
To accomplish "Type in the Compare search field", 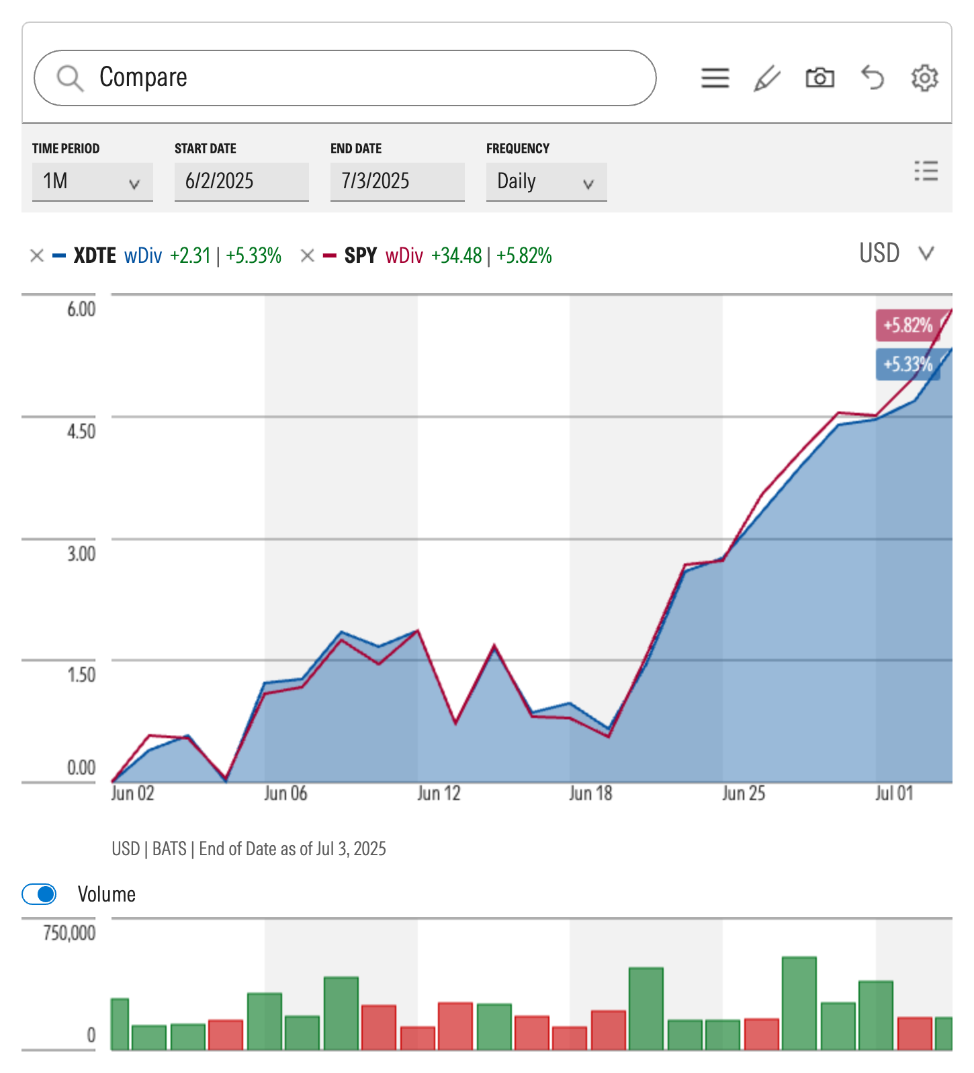I will click(363, 78).
